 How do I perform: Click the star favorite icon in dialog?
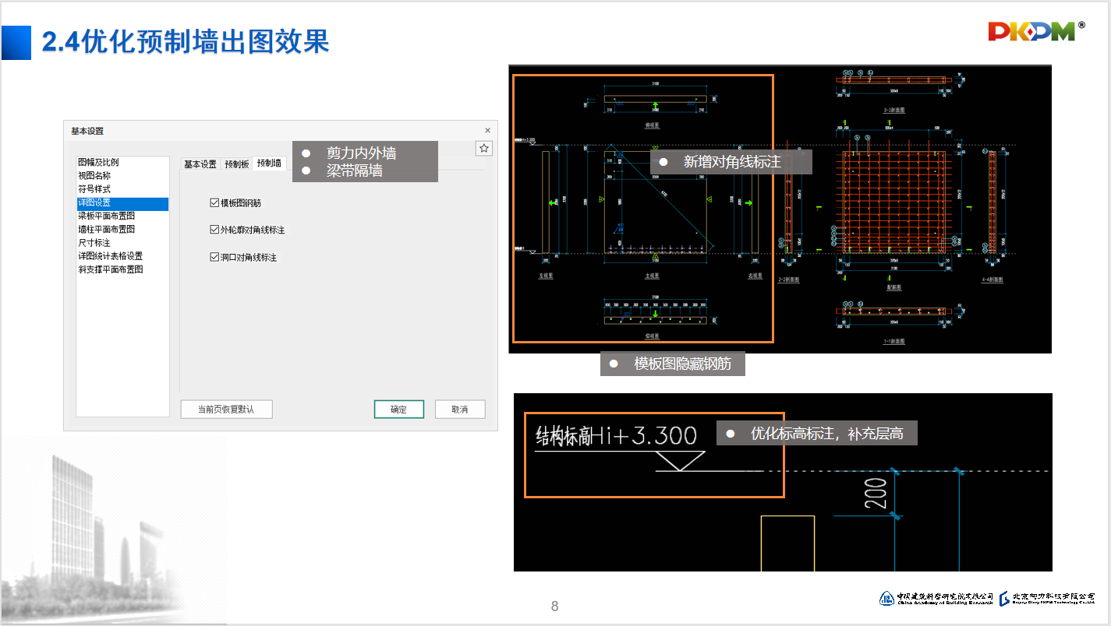click(x=484, y=148)
